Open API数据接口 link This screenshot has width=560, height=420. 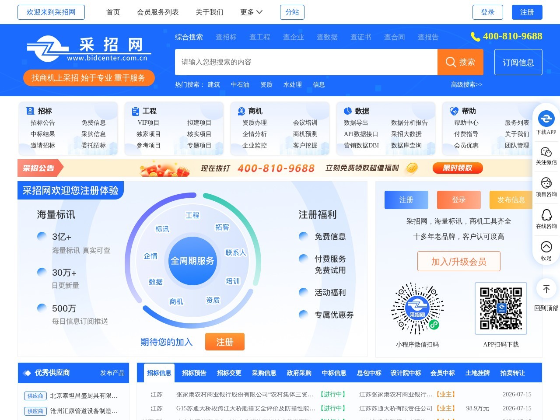pos(361,134)
